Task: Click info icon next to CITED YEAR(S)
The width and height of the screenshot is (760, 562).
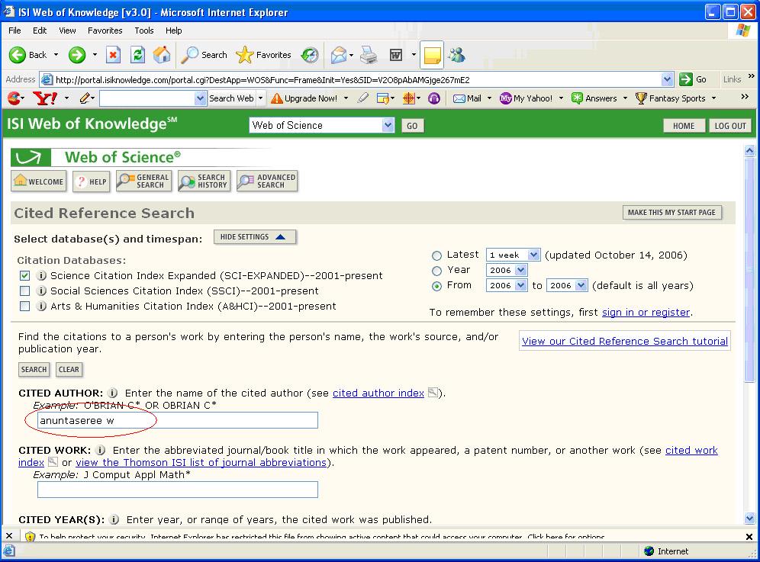Action: [x=114, y=519]
